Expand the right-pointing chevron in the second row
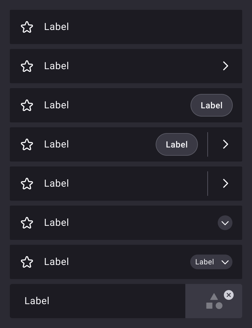Screen dimensions: 252x328 tap(225, 66)
